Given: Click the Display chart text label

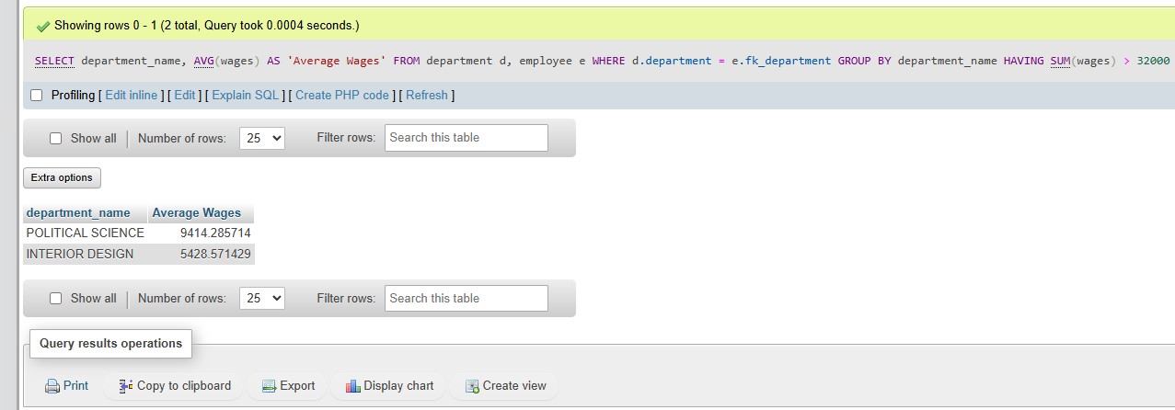Looking at the screenshot, I should (398, 386).
